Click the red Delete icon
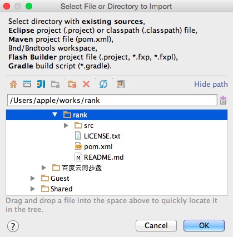The height and width of the screenshot is (237, 233). (86, 84)
